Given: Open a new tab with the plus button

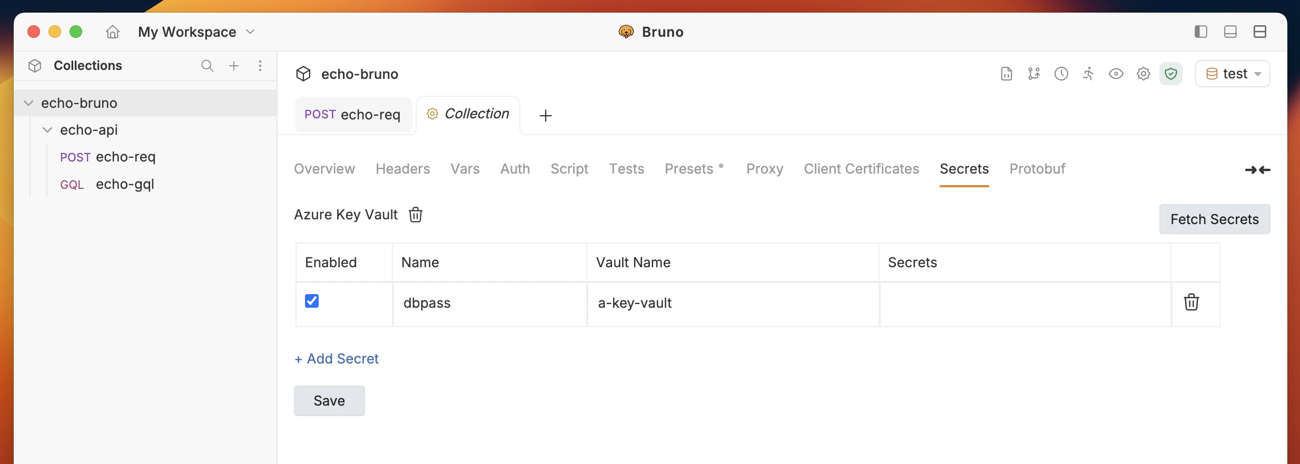Looking at the screenshot, I should 546,116.
